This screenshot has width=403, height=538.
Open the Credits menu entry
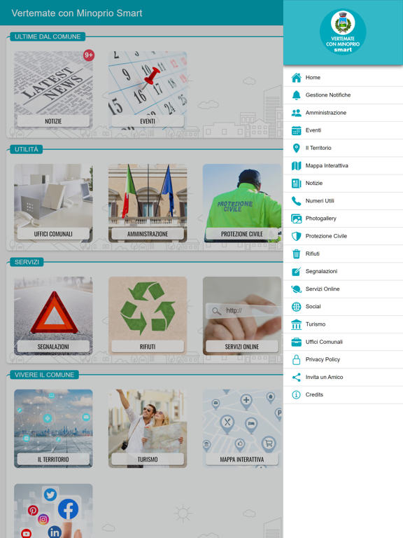pyautogui.click(x=343, y=394)
